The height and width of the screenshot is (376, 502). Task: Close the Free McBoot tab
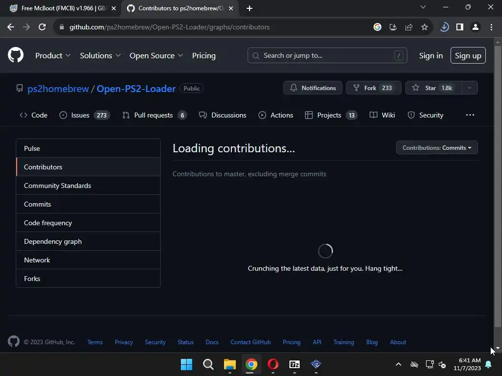click(x=114, y=8)
